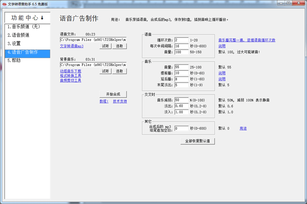Click the 延后播 input field

pos(182,79)
